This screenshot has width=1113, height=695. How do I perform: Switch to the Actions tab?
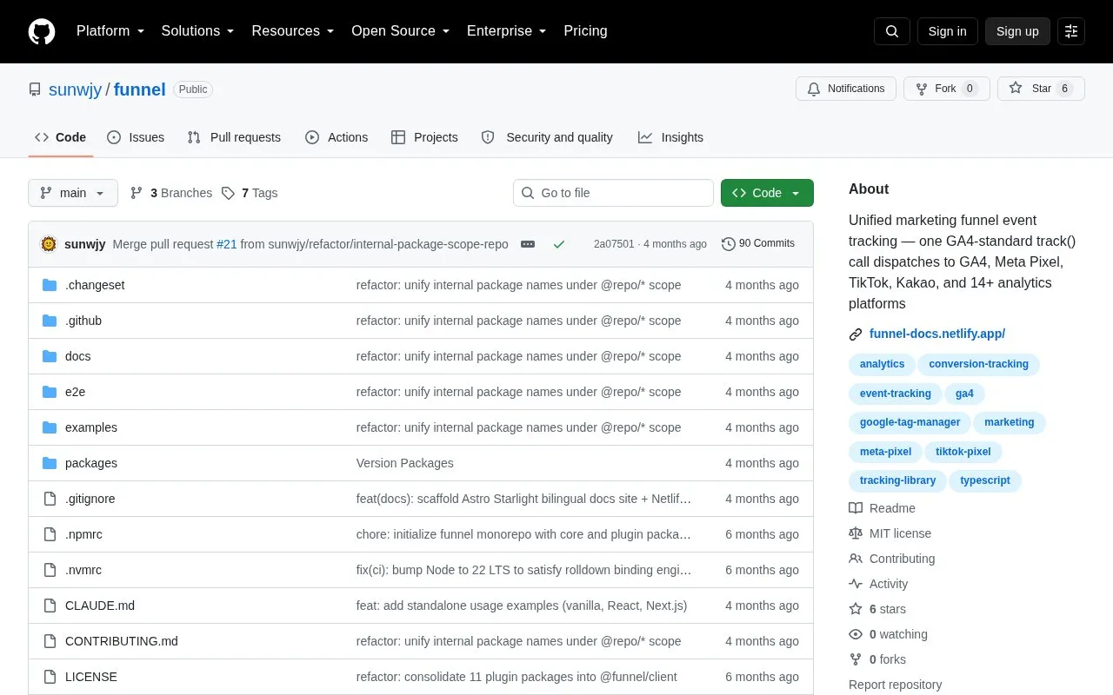337,137
